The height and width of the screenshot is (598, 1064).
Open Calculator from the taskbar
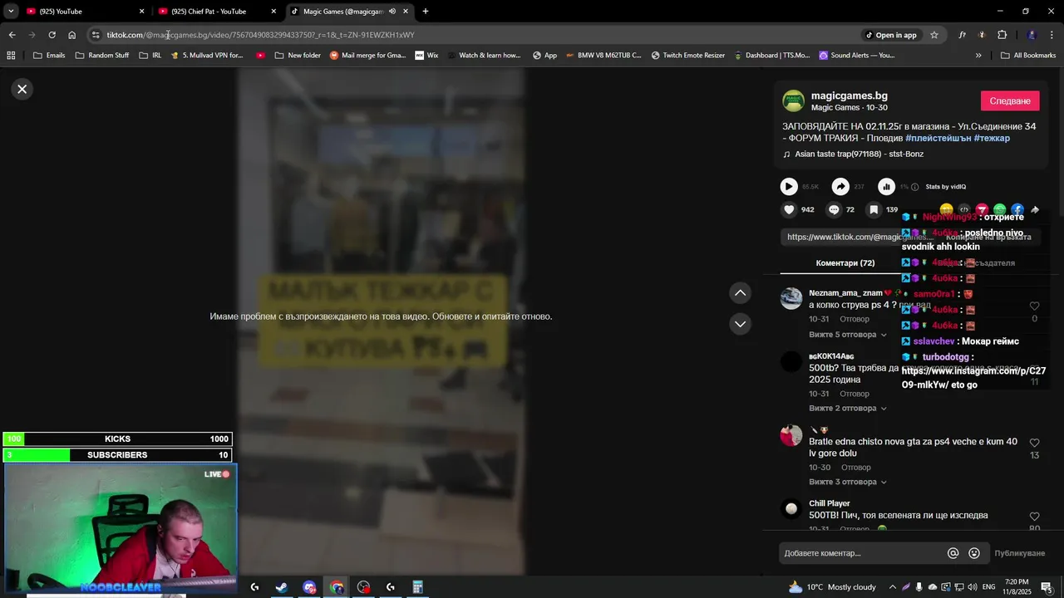pyautogui.click(x=418, y=587)
